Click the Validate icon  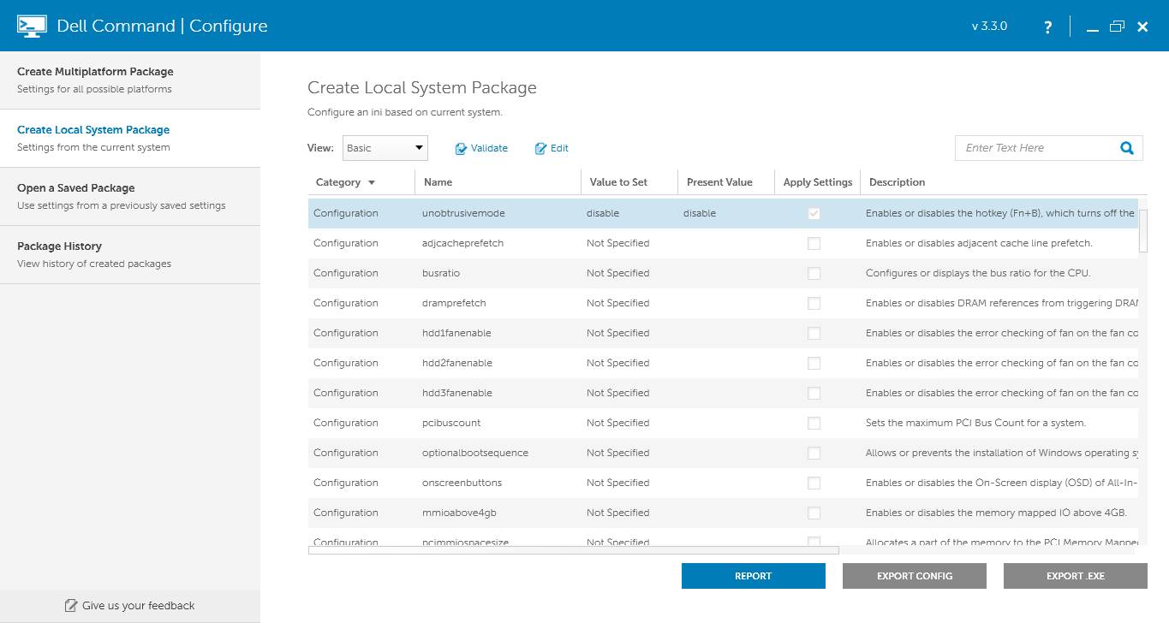pyautogui.click(x=461, y=149)
